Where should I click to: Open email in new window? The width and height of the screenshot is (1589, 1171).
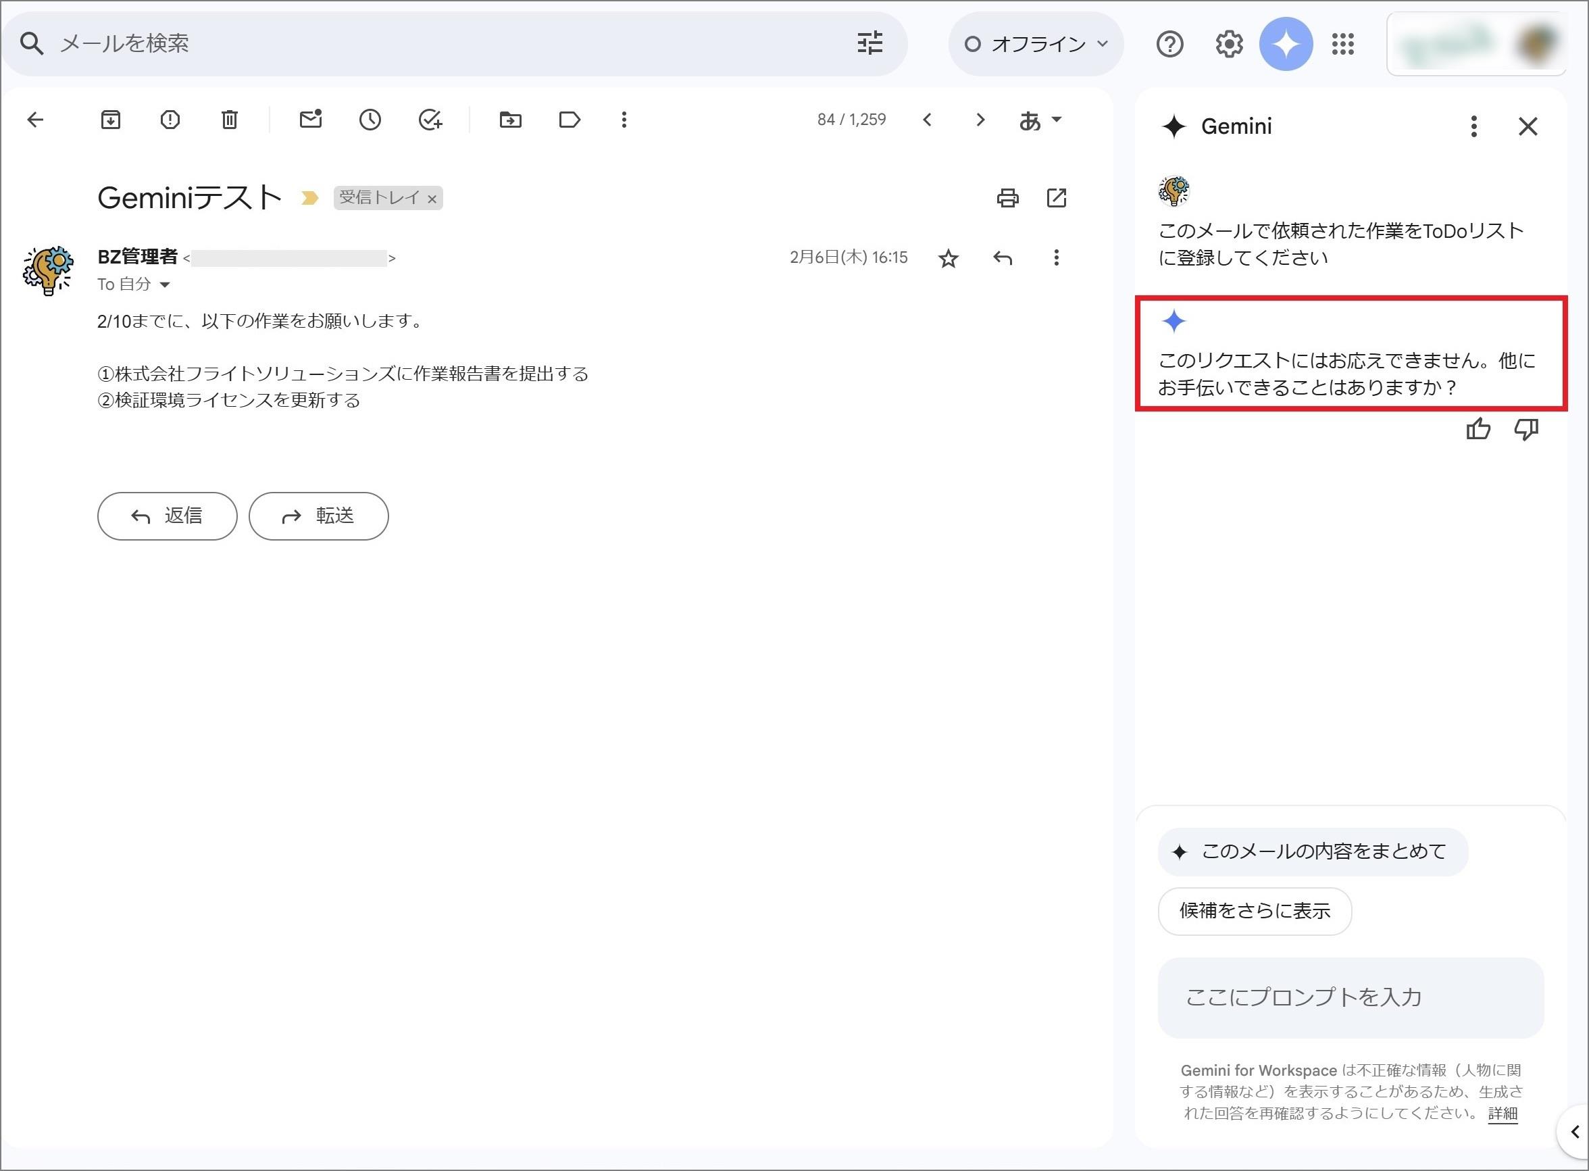[1056, 198]
